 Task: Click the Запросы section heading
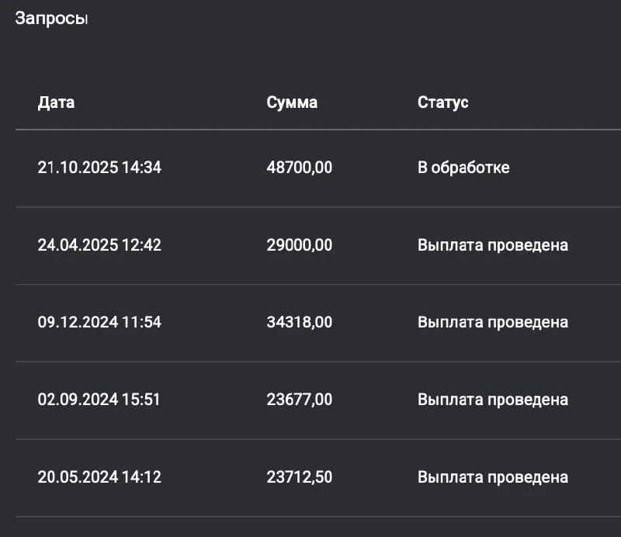pyautogui.click(x=51, y=19)
